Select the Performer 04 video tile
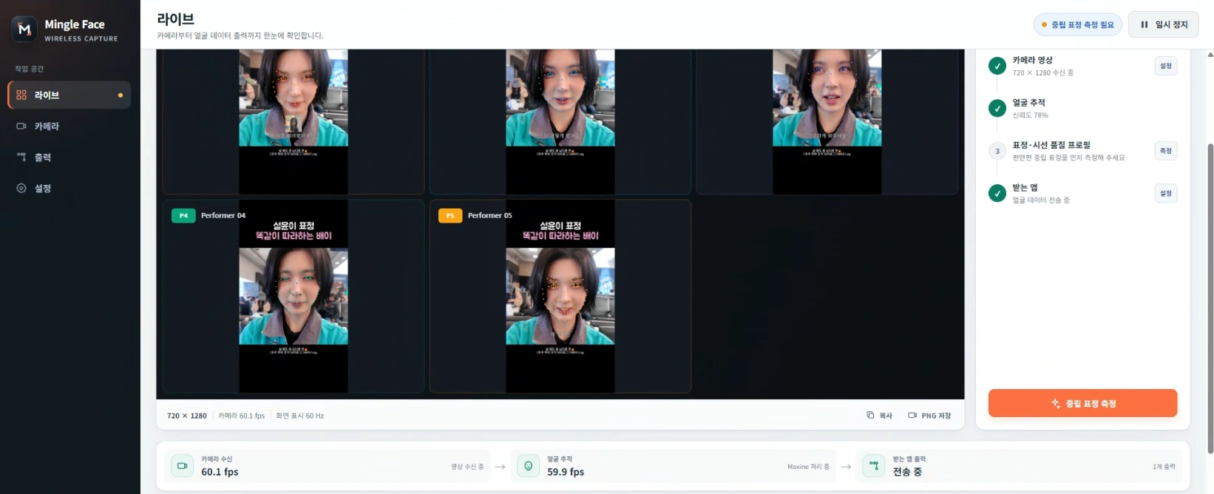The image size is (1214, 494). pos(294,296)
